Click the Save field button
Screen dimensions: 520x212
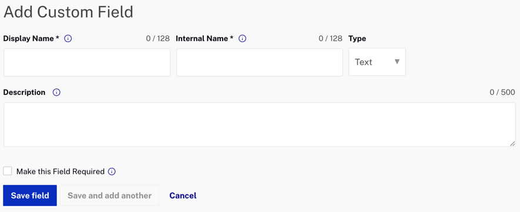pyautogui.click(x=30, y=196)
